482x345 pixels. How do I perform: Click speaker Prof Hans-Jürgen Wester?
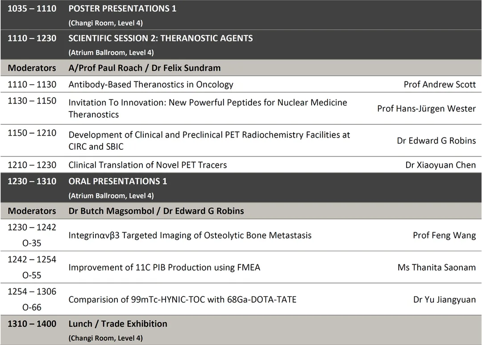(x=426, y=109)
